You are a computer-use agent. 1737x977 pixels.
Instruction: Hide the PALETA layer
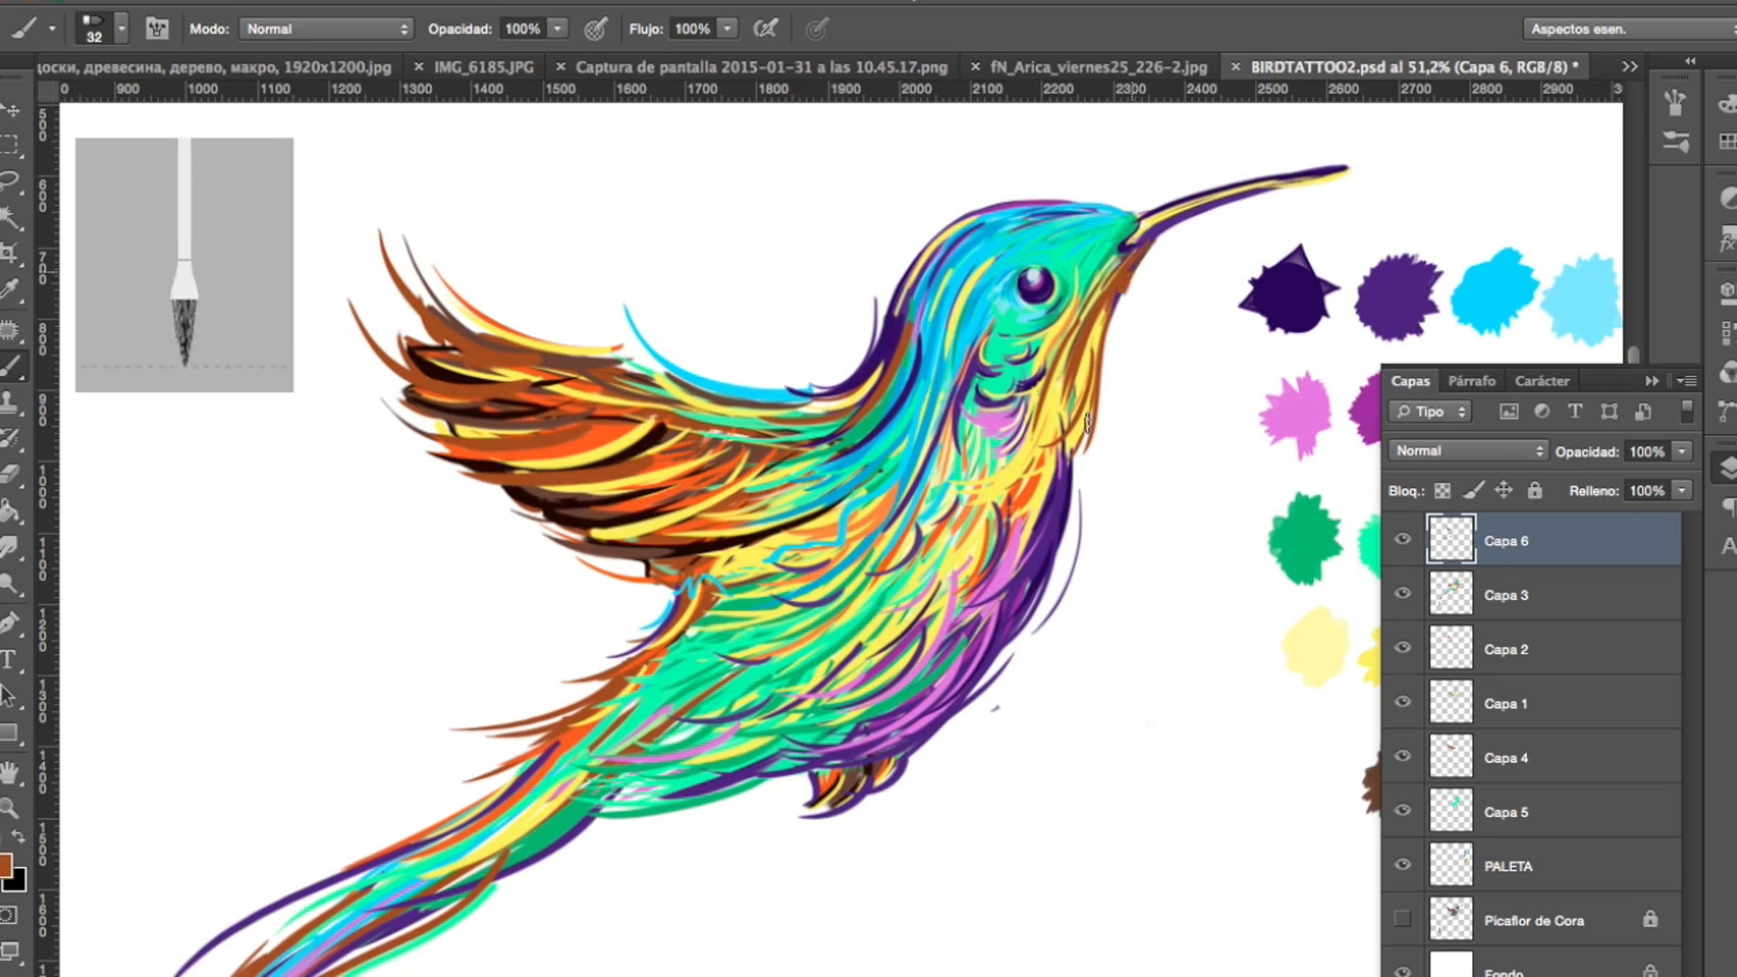1403,865
